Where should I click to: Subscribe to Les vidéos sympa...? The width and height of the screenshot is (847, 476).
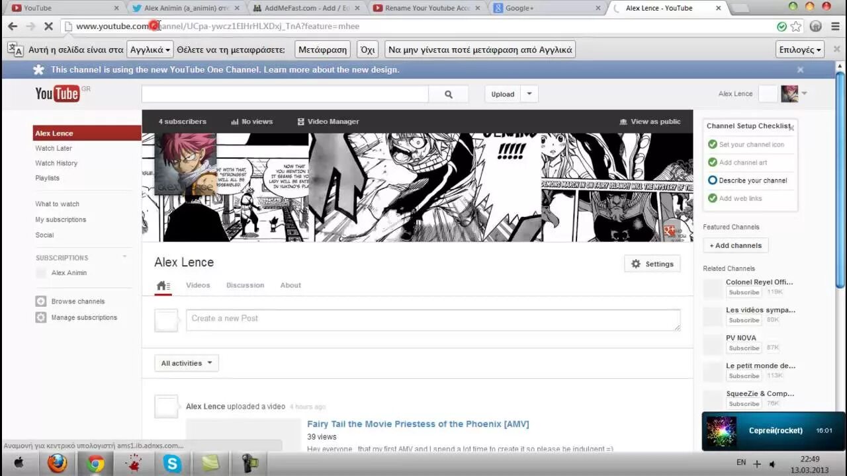[x=744, y=320]
